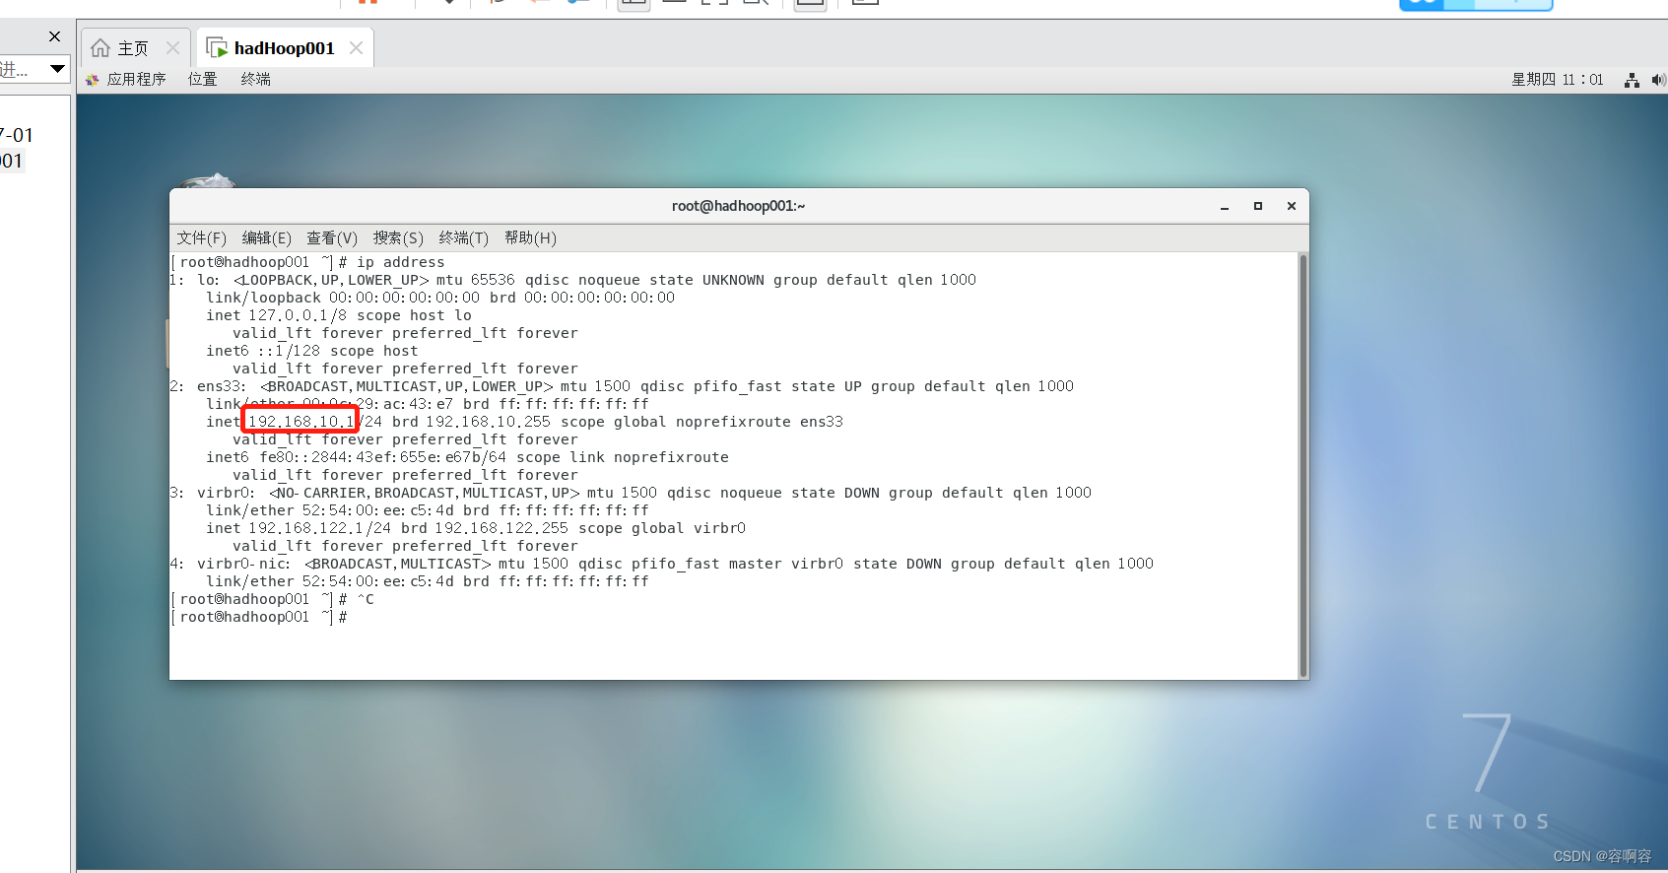Click the IPv6 address fe80::2844:43ef:655e:e67b/64
The image size is (1668, 873).
click(383, 457)
